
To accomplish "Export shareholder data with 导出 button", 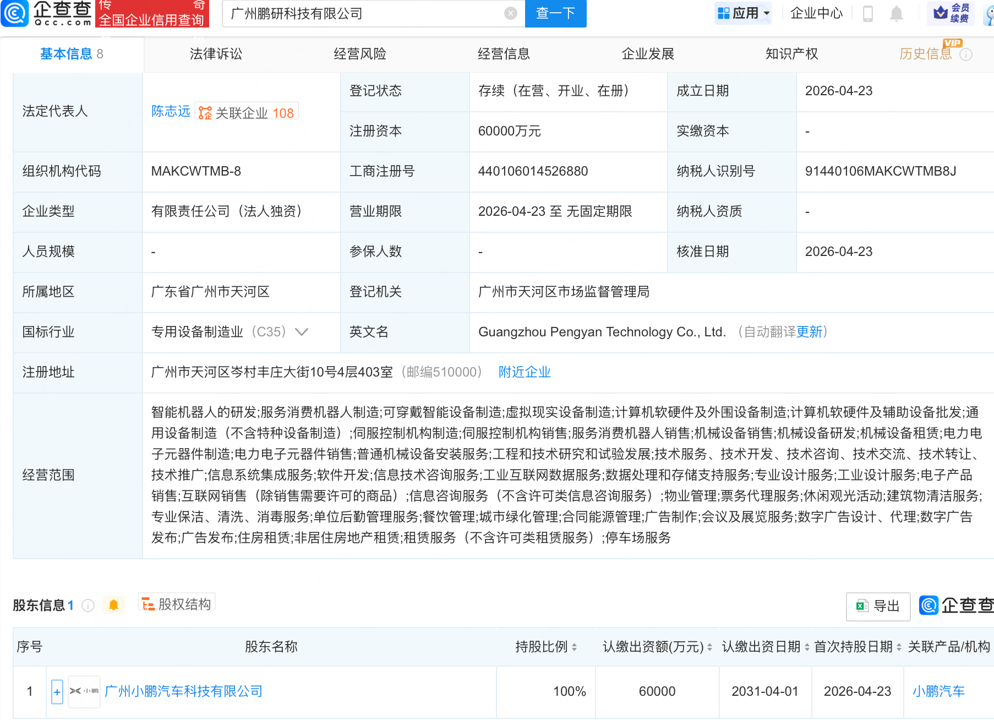I will coord(878,606).
